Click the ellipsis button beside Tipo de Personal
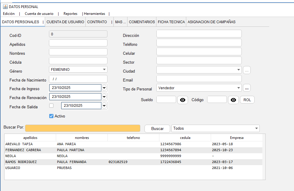 [247, 88]
